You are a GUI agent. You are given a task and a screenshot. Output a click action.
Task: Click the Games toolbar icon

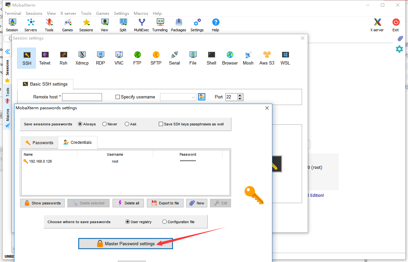pyautogui.click(x=68, y=25)
